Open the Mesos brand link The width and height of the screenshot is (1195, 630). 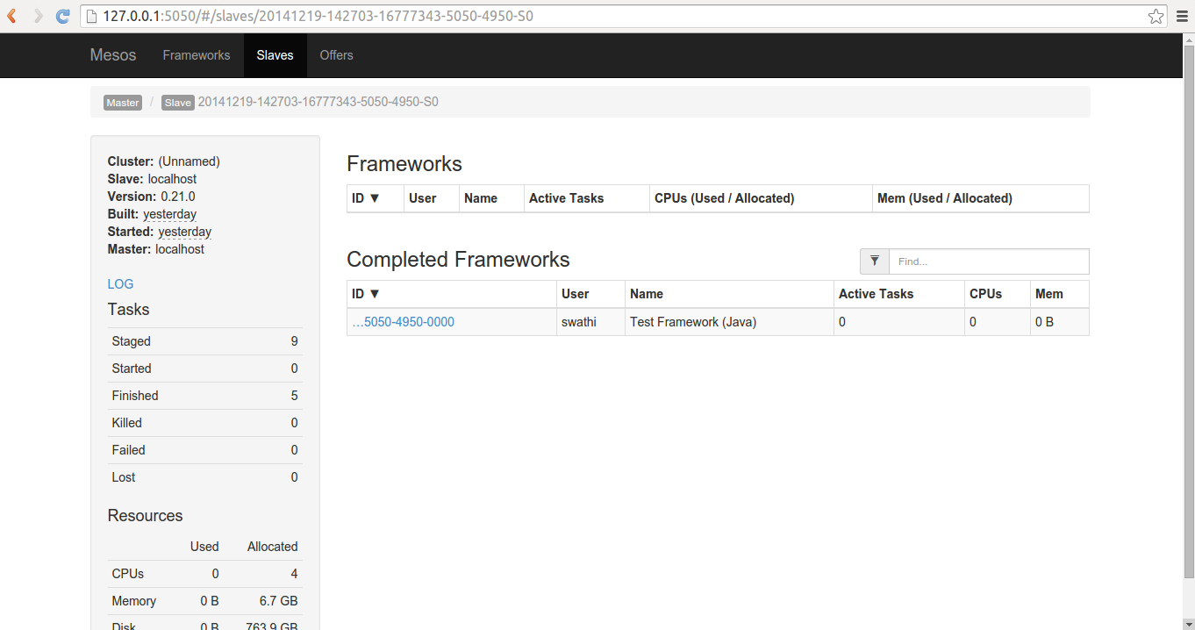tap(113, 55)
